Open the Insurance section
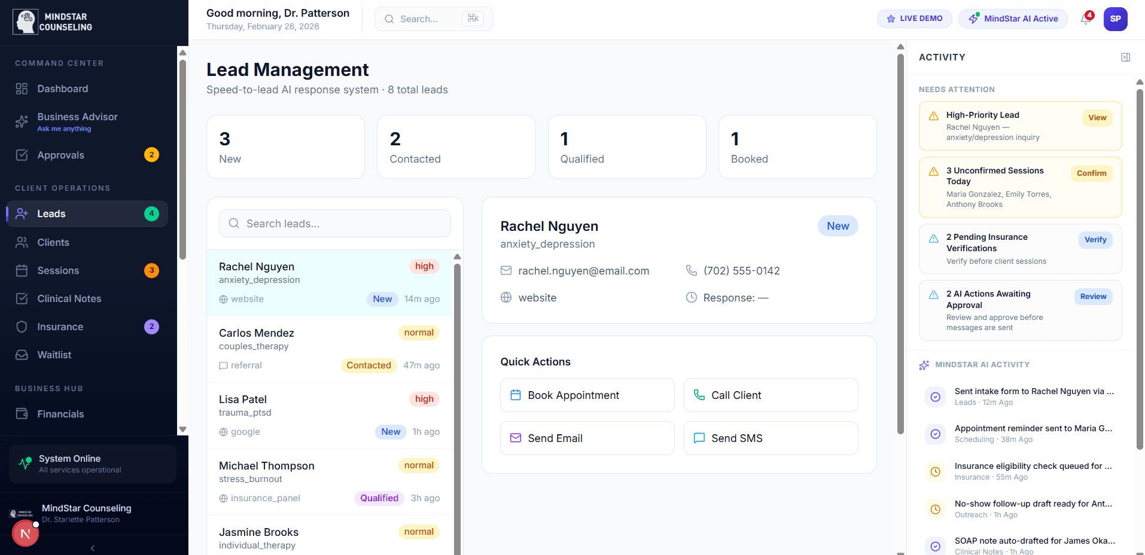 tap(60, 327)
